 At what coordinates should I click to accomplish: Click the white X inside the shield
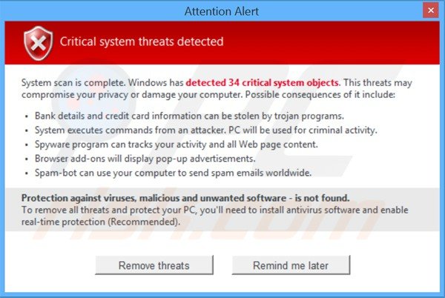click(x=39, y=44)
